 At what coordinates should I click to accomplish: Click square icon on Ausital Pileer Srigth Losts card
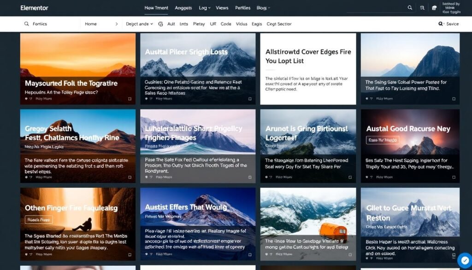250,98
